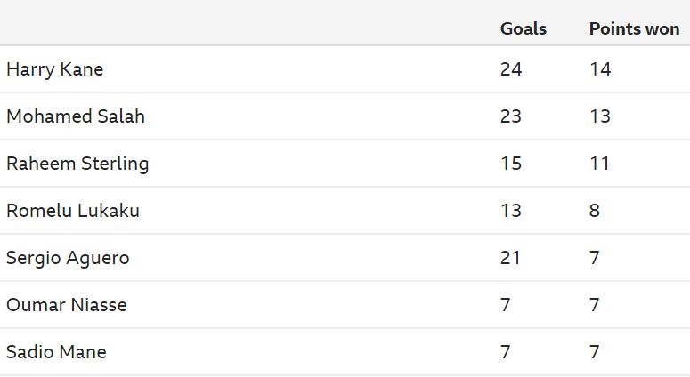The image size is (690, 377).
Task: Click Raheem Sterling's goals value 15
Action: click(x=511, y=164)
